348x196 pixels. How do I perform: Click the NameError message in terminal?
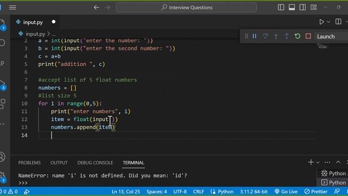pyautogui.click(x=103, y=175)
